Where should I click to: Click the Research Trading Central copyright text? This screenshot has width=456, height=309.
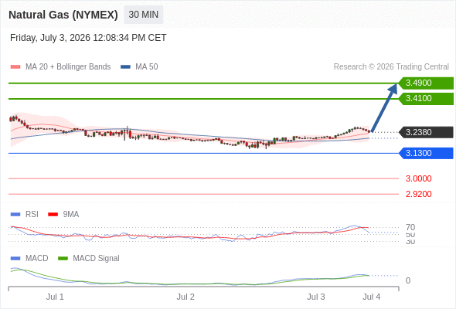click(391, 67)
